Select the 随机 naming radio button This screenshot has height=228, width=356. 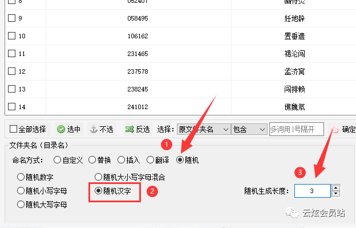(x=180, y=160)
